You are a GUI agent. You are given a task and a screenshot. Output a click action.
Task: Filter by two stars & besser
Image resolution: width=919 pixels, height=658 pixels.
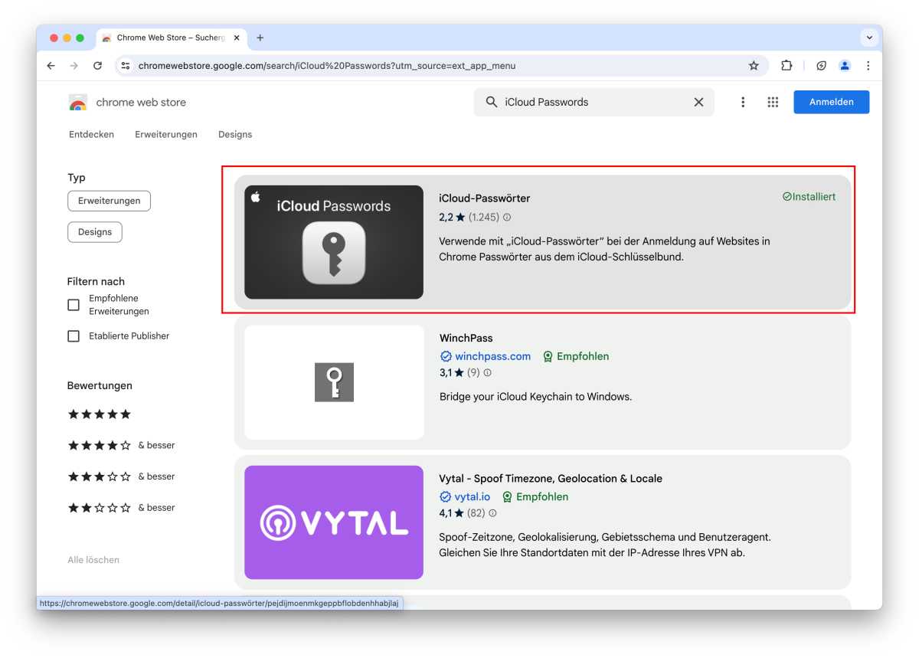[122, 508]
